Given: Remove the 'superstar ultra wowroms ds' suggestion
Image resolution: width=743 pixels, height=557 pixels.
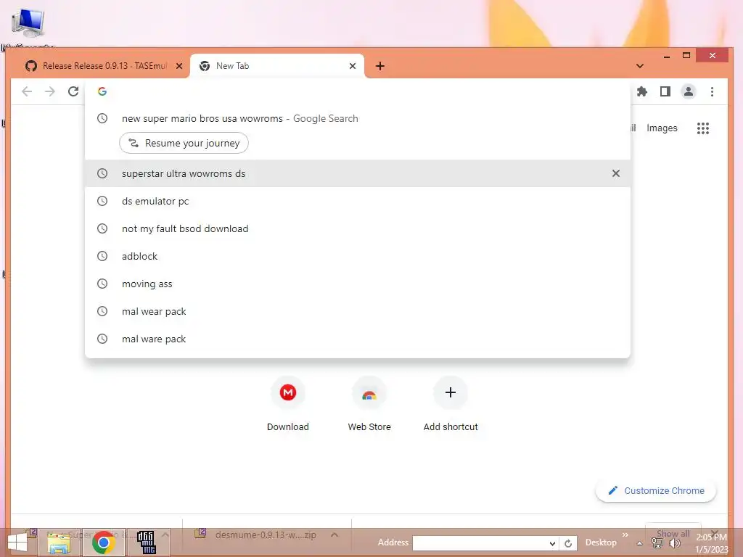Looking at the screenshot, I should click(615, 173).
